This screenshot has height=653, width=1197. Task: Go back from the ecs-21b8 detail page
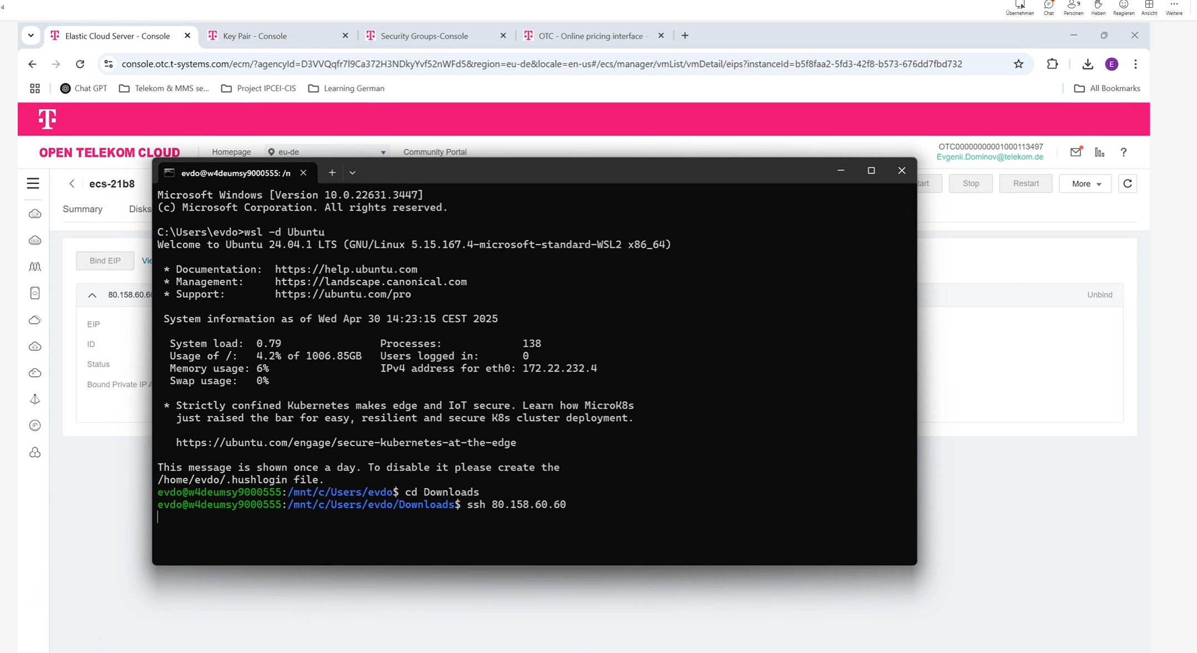(x=72, y=183)
